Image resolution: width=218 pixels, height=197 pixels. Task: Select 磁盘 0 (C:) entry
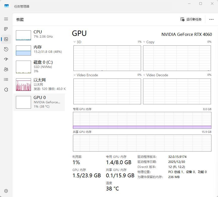39,67
